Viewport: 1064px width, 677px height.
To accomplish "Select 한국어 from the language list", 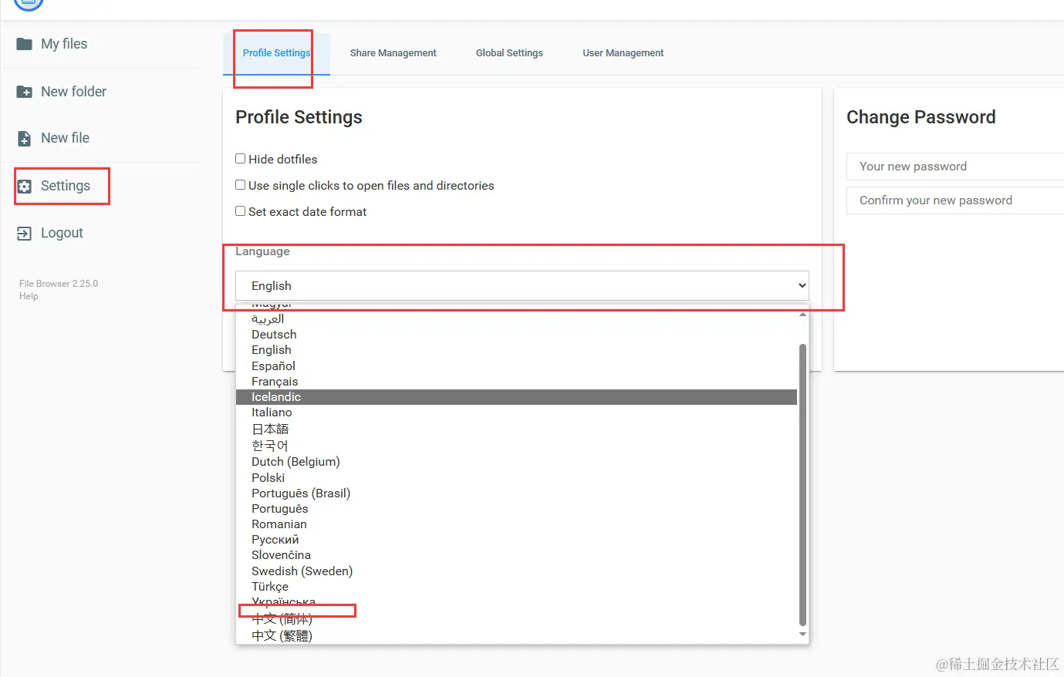I will pos(516,446).
